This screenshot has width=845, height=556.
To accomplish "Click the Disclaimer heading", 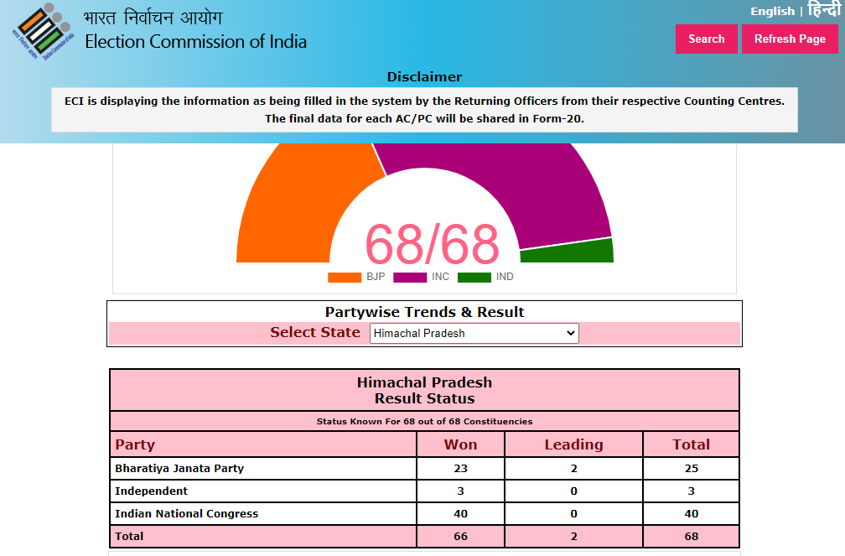I will click(x=425, y=76).
